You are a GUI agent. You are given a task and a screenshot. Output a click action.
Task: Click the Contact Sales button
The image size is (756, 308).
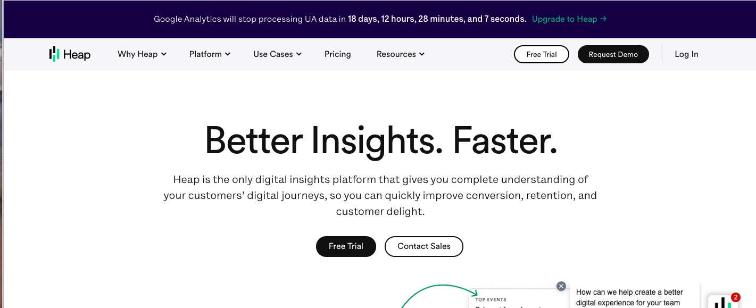[x=423, y=246]
